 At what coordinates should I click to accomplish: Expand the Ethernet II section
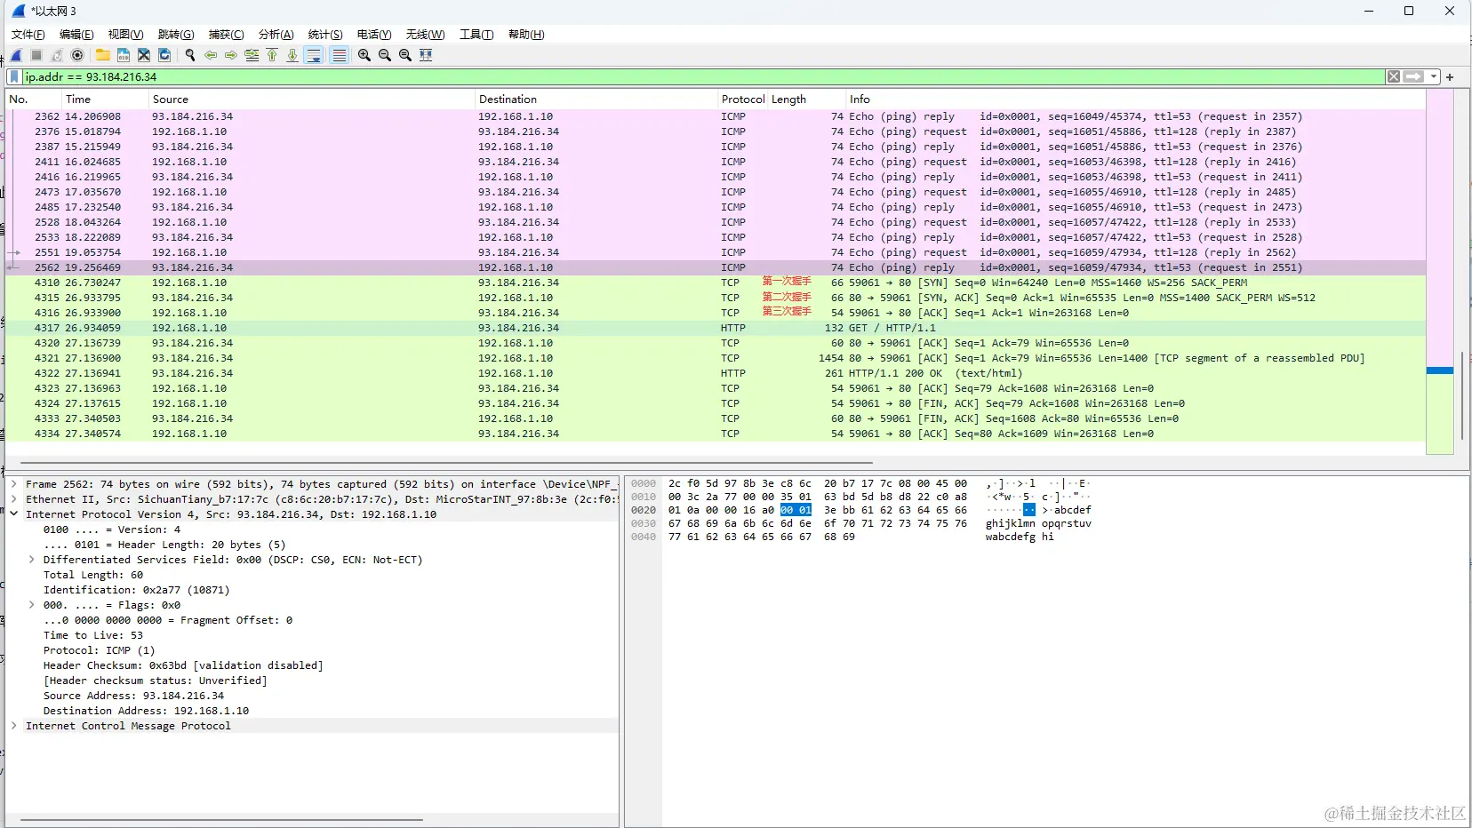(14, 499)
